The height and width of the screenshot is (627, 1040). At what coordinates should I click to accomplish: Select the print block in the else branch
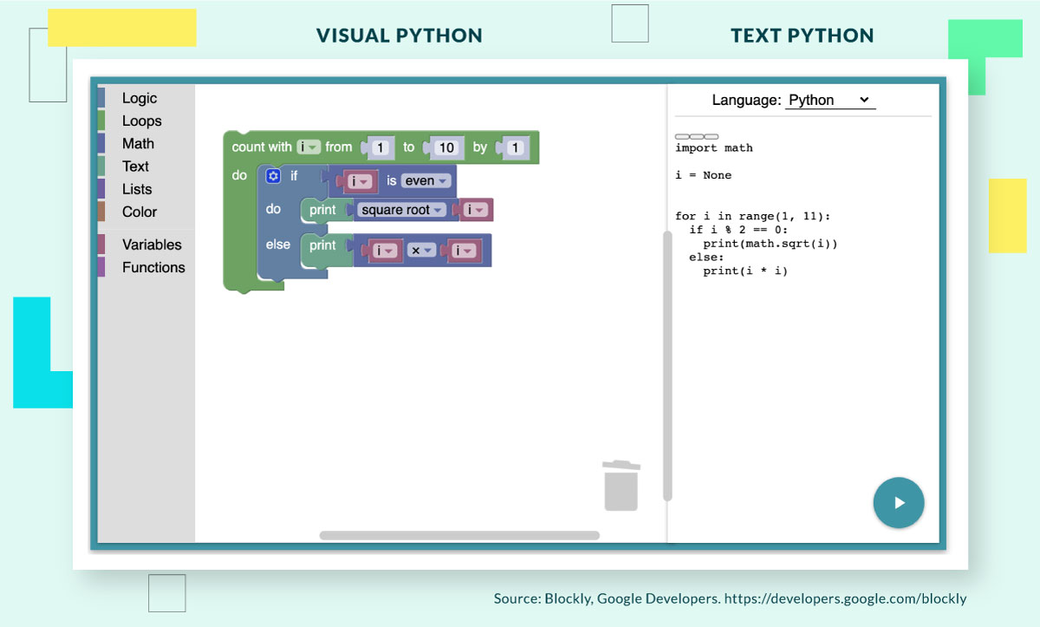(x=322, y=245)
